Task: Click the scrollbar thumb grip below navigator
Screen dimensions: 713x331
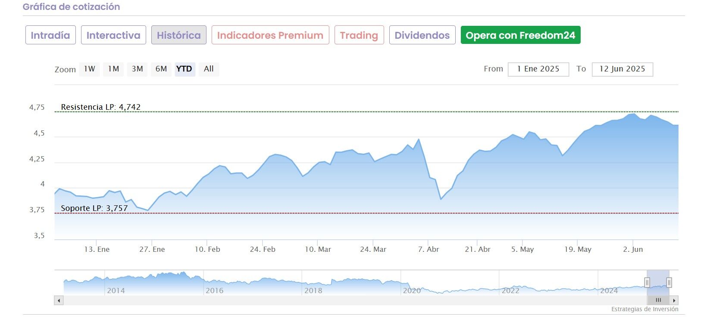Action: point(658,300)
